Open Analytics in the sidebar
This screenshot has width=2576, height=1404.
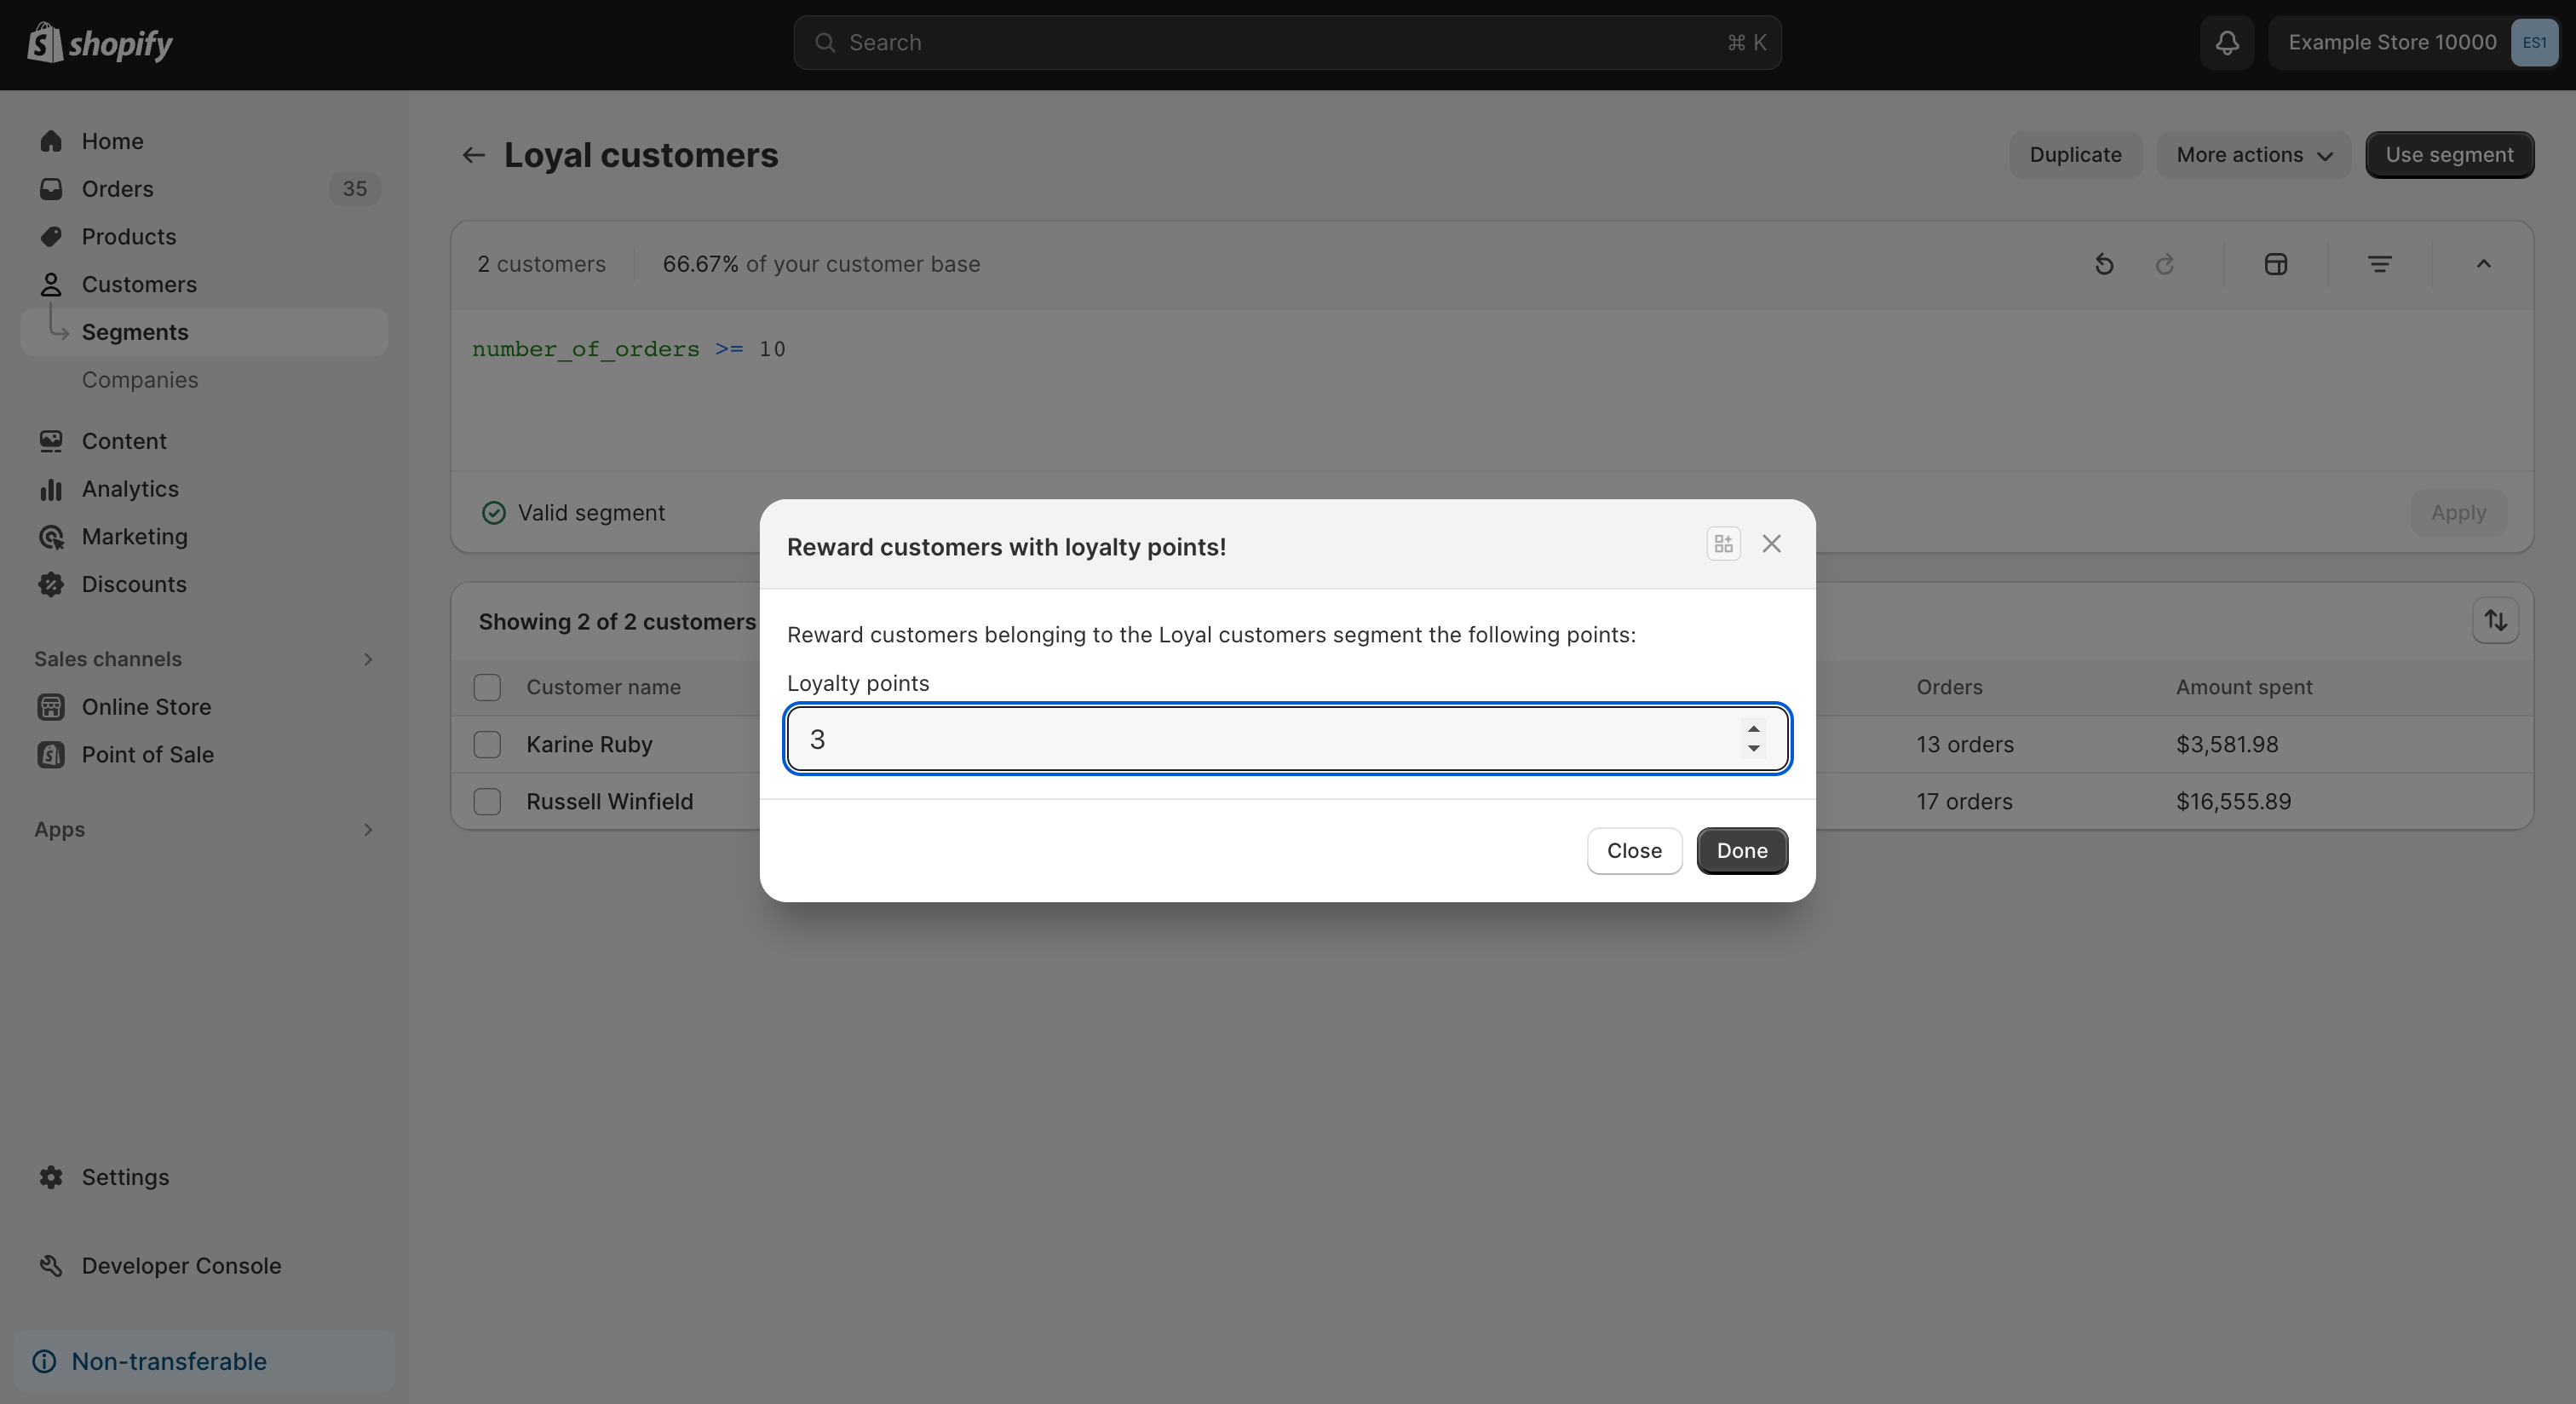pyautogui.click(x=130, y=489)
